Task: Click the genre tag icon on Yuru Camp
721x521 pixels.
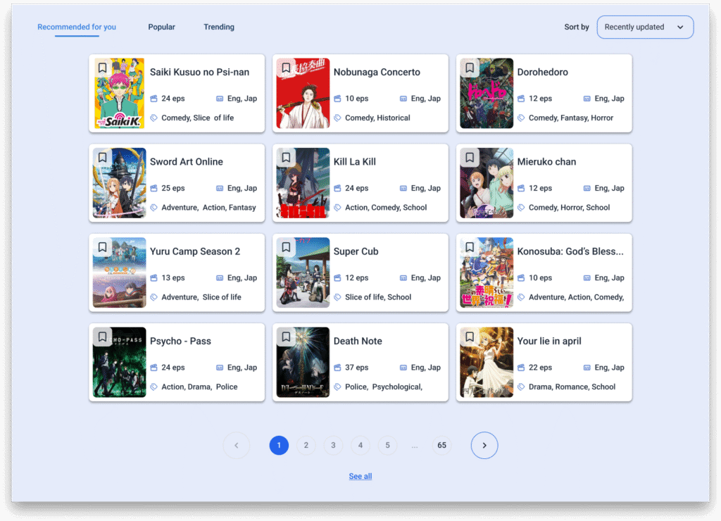Action: (x=154, y=297)
